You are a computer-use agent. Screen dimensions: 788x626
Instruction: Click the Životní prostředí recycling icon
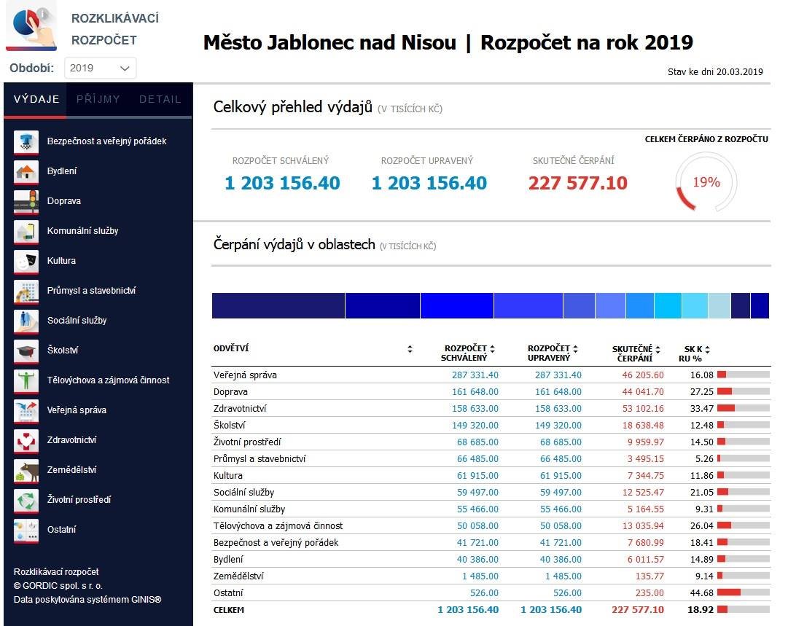26,500
